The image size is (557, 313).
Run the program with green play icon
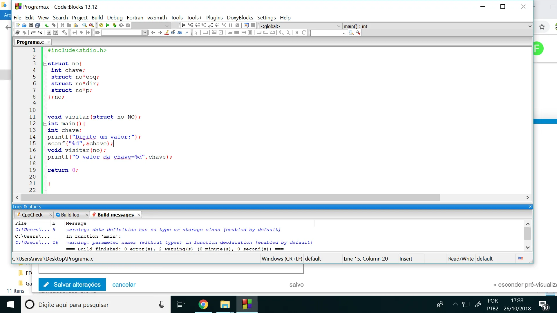(x=108, y=25)
